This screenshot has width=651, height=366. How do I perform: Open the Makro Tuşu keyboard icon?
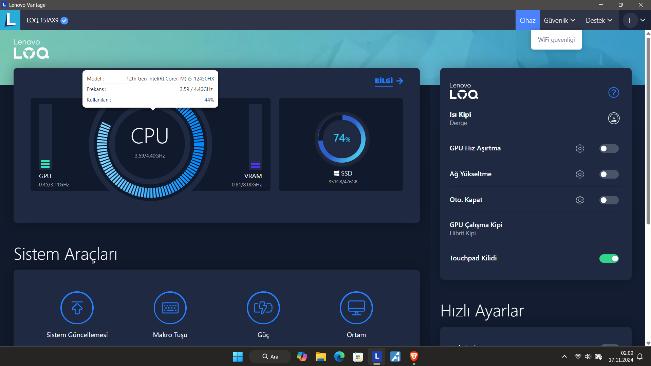point(170,308)
